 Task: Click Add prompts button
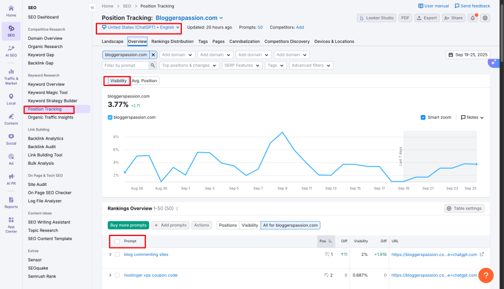coord(170,225)
